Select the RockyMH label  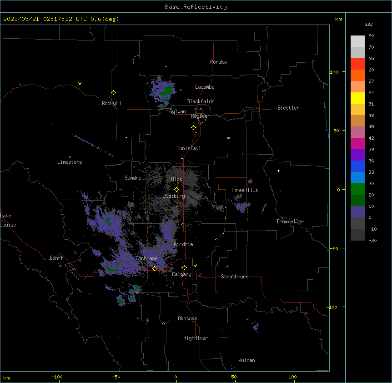click(x=111, y=103)
